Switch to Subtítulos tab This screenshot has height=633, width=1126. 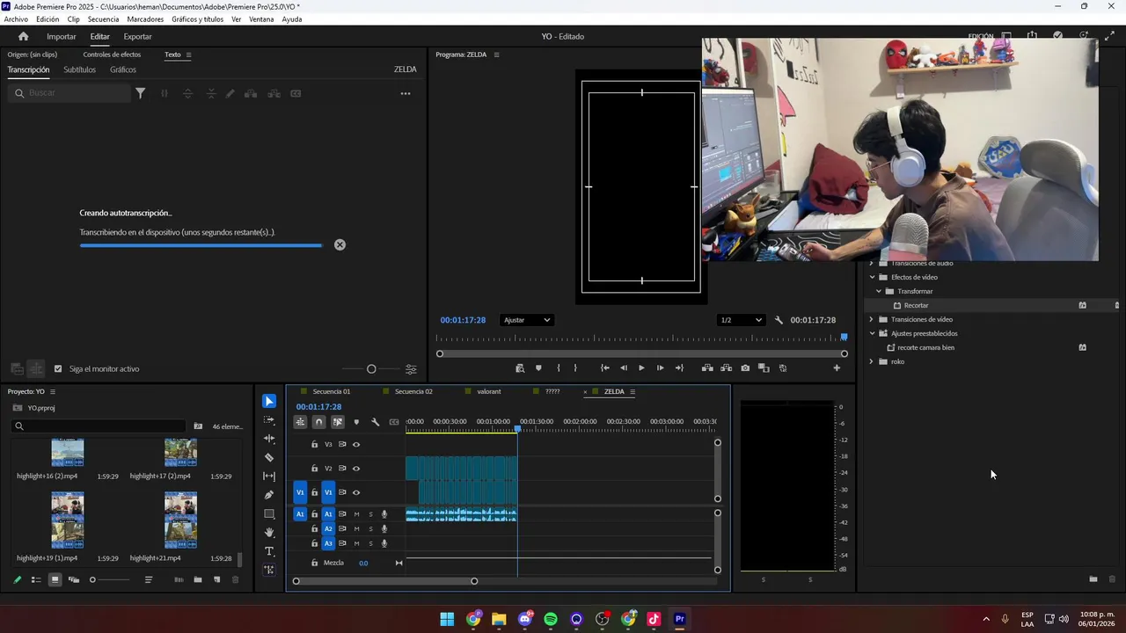coord(79,69)
